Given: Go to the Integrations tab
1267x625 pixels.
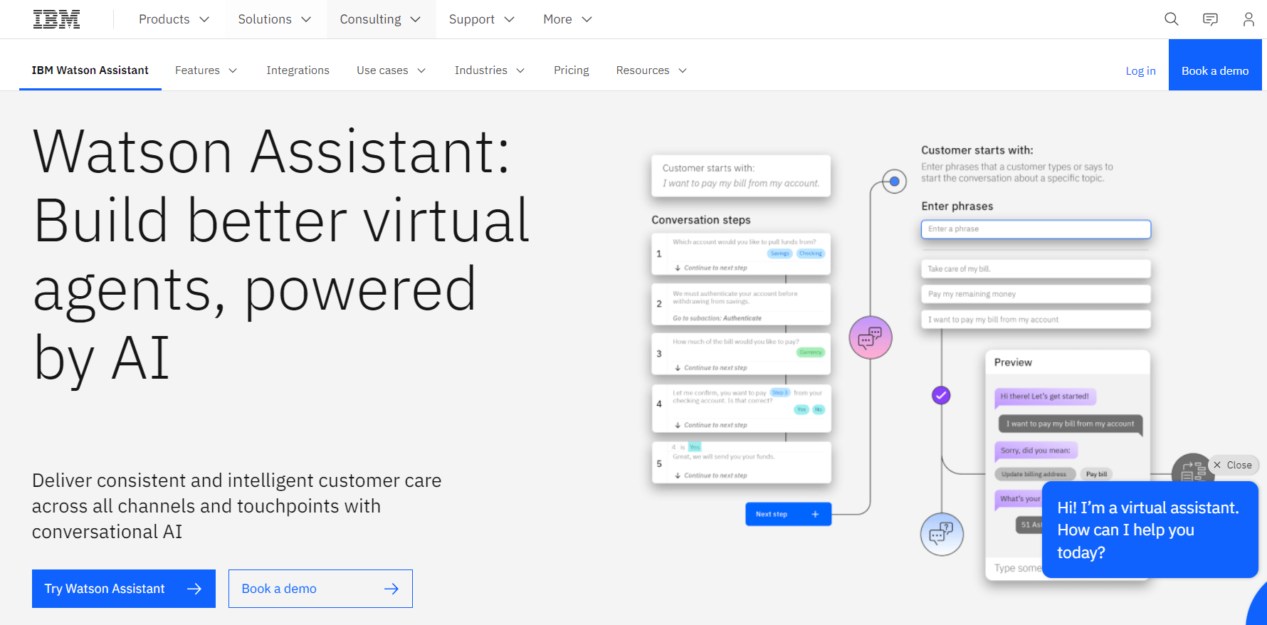Looking at the screenshot, I should pyautogui.click(x=298, y=70).
